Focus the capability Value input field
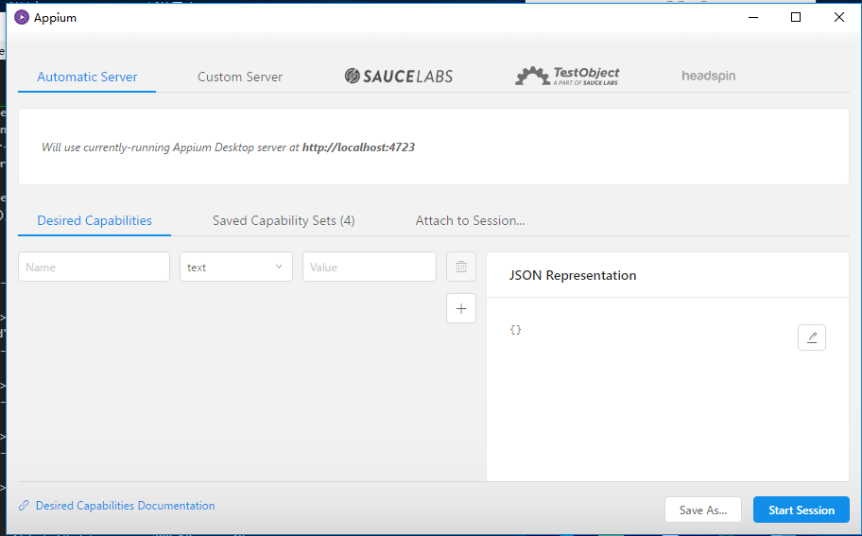Image resolution: width=862 pixels, height=536 pixels. pyautogui.click(x=370, y=267)
